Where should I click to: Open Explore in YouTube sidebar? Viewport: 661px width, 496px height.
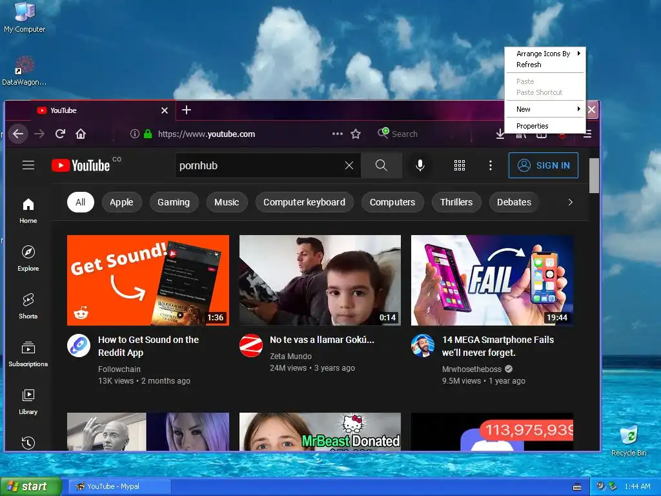pyautogui.click(x=28, y=258)
